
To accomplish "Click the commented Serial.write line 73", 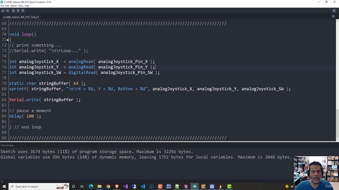I will (x=49, y=51).
